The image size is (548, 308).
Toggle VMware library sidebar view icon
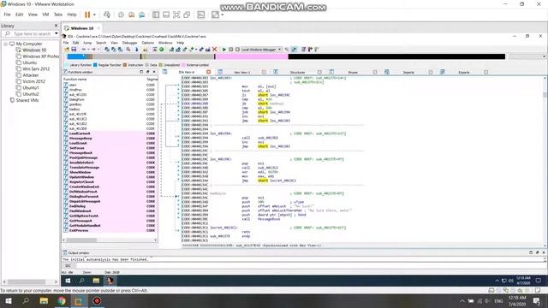pos(156,15)
